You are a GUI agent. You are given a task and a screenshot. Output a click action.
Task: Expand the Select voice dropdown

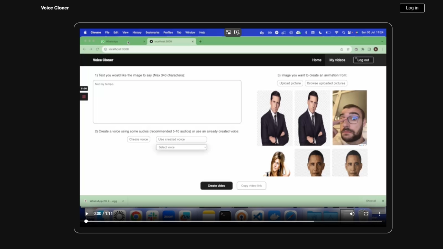click(x=182, y=147)
